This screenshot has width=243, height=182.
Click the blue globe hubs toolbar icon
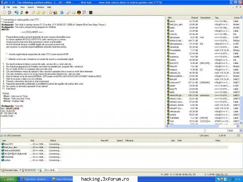(16, 12)
